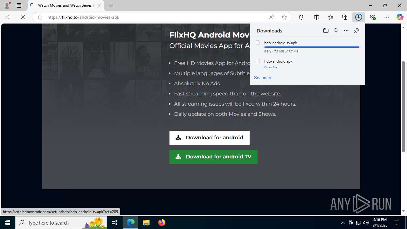
Task: Click '0 B/s - 7.7 MB of 7.7 MB' status
Action: (281, 51)
